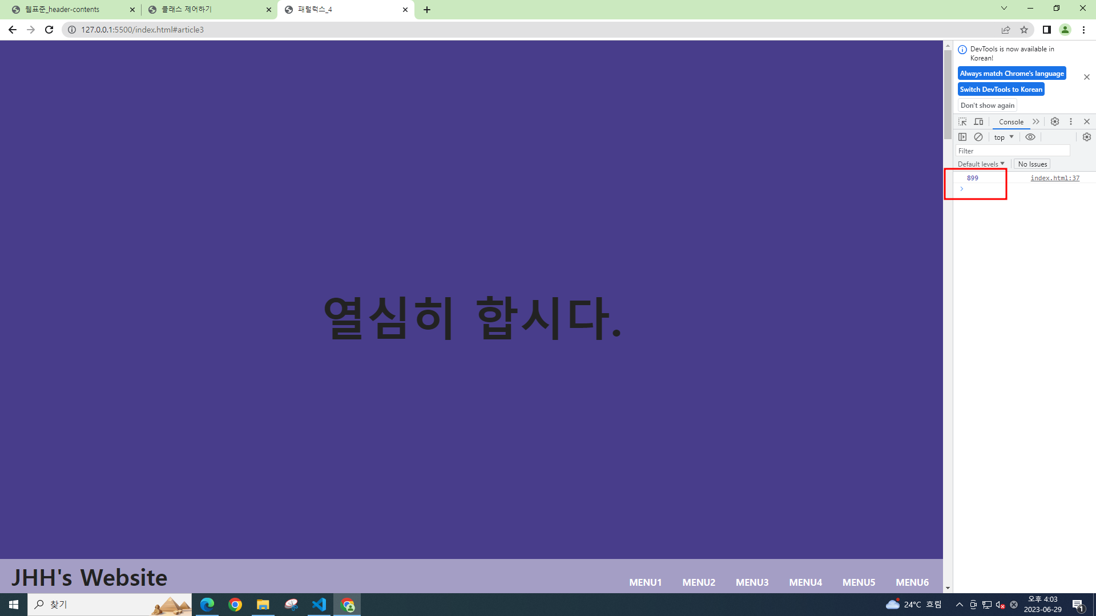Reload the page with the refresh icon

point(49,30)
